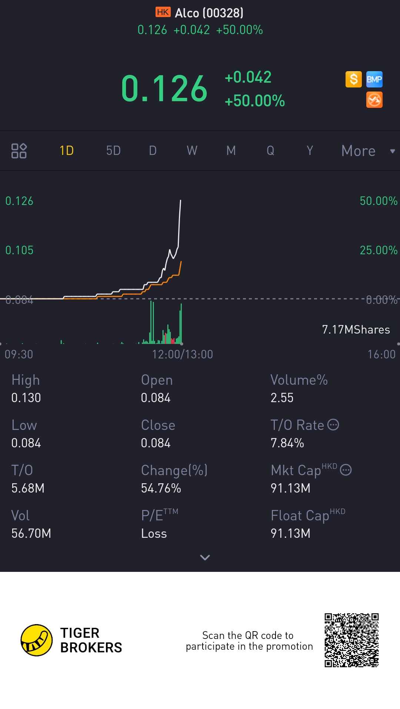Switch to the D daily chart tab
The image size is (400, 709).
click(x=153, y=151)
